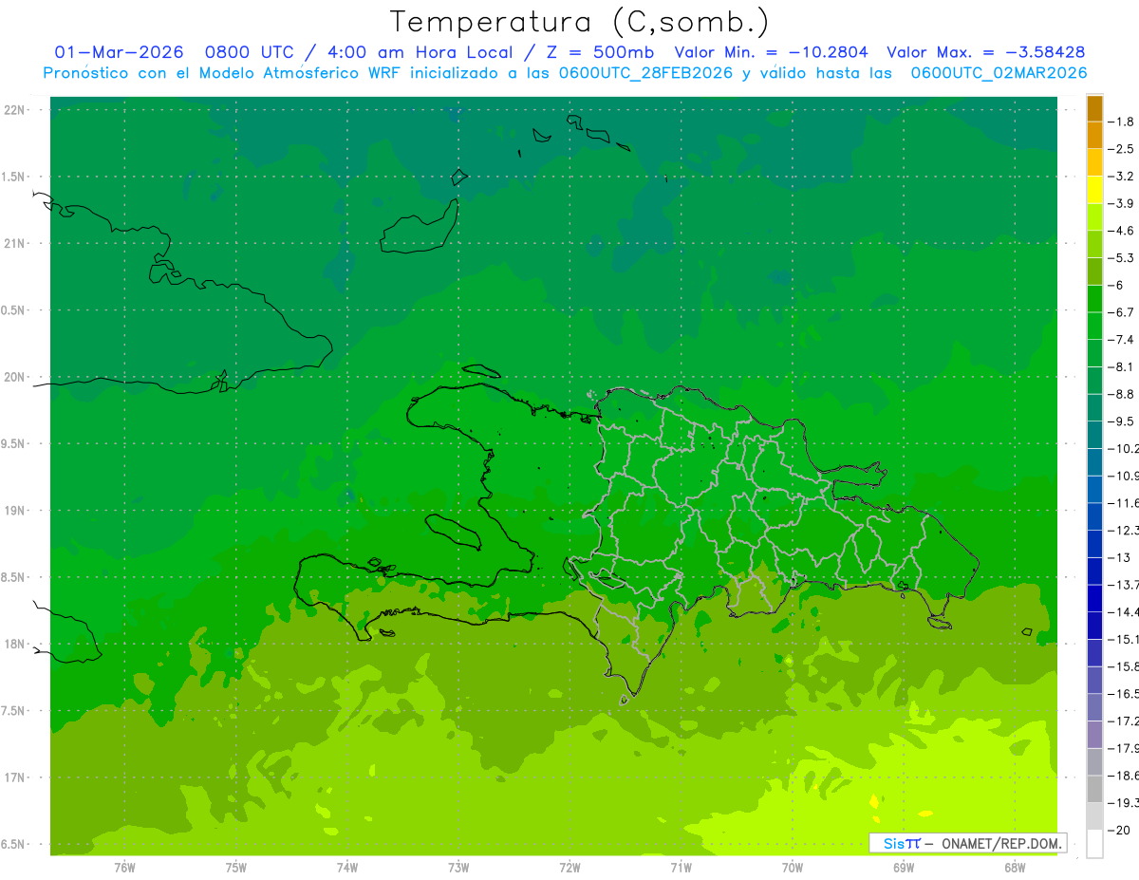Click the "74W" longitude axis label
1139x880 pixels.
pyautogui.click(x=347, y=868)
